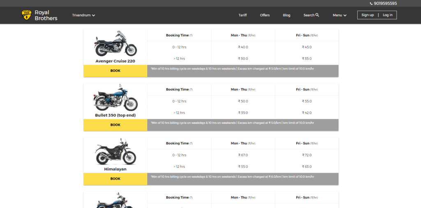Viewport: 421px width, 208px height.
Task: Click the ₹ 63.0 Fri-Sun rate for Himalayan
Action: (307, 167)
